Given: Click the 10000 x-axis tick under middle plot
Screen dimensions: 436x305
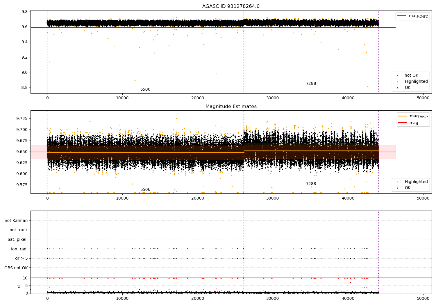Looking at the screenshot, I should (122, 198).
